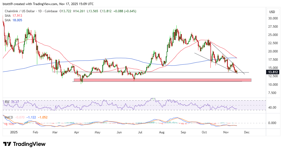Viewport: 283px width, 152px height.
Task: Select the red support zone rectangle
Action: tap(162, 80)
